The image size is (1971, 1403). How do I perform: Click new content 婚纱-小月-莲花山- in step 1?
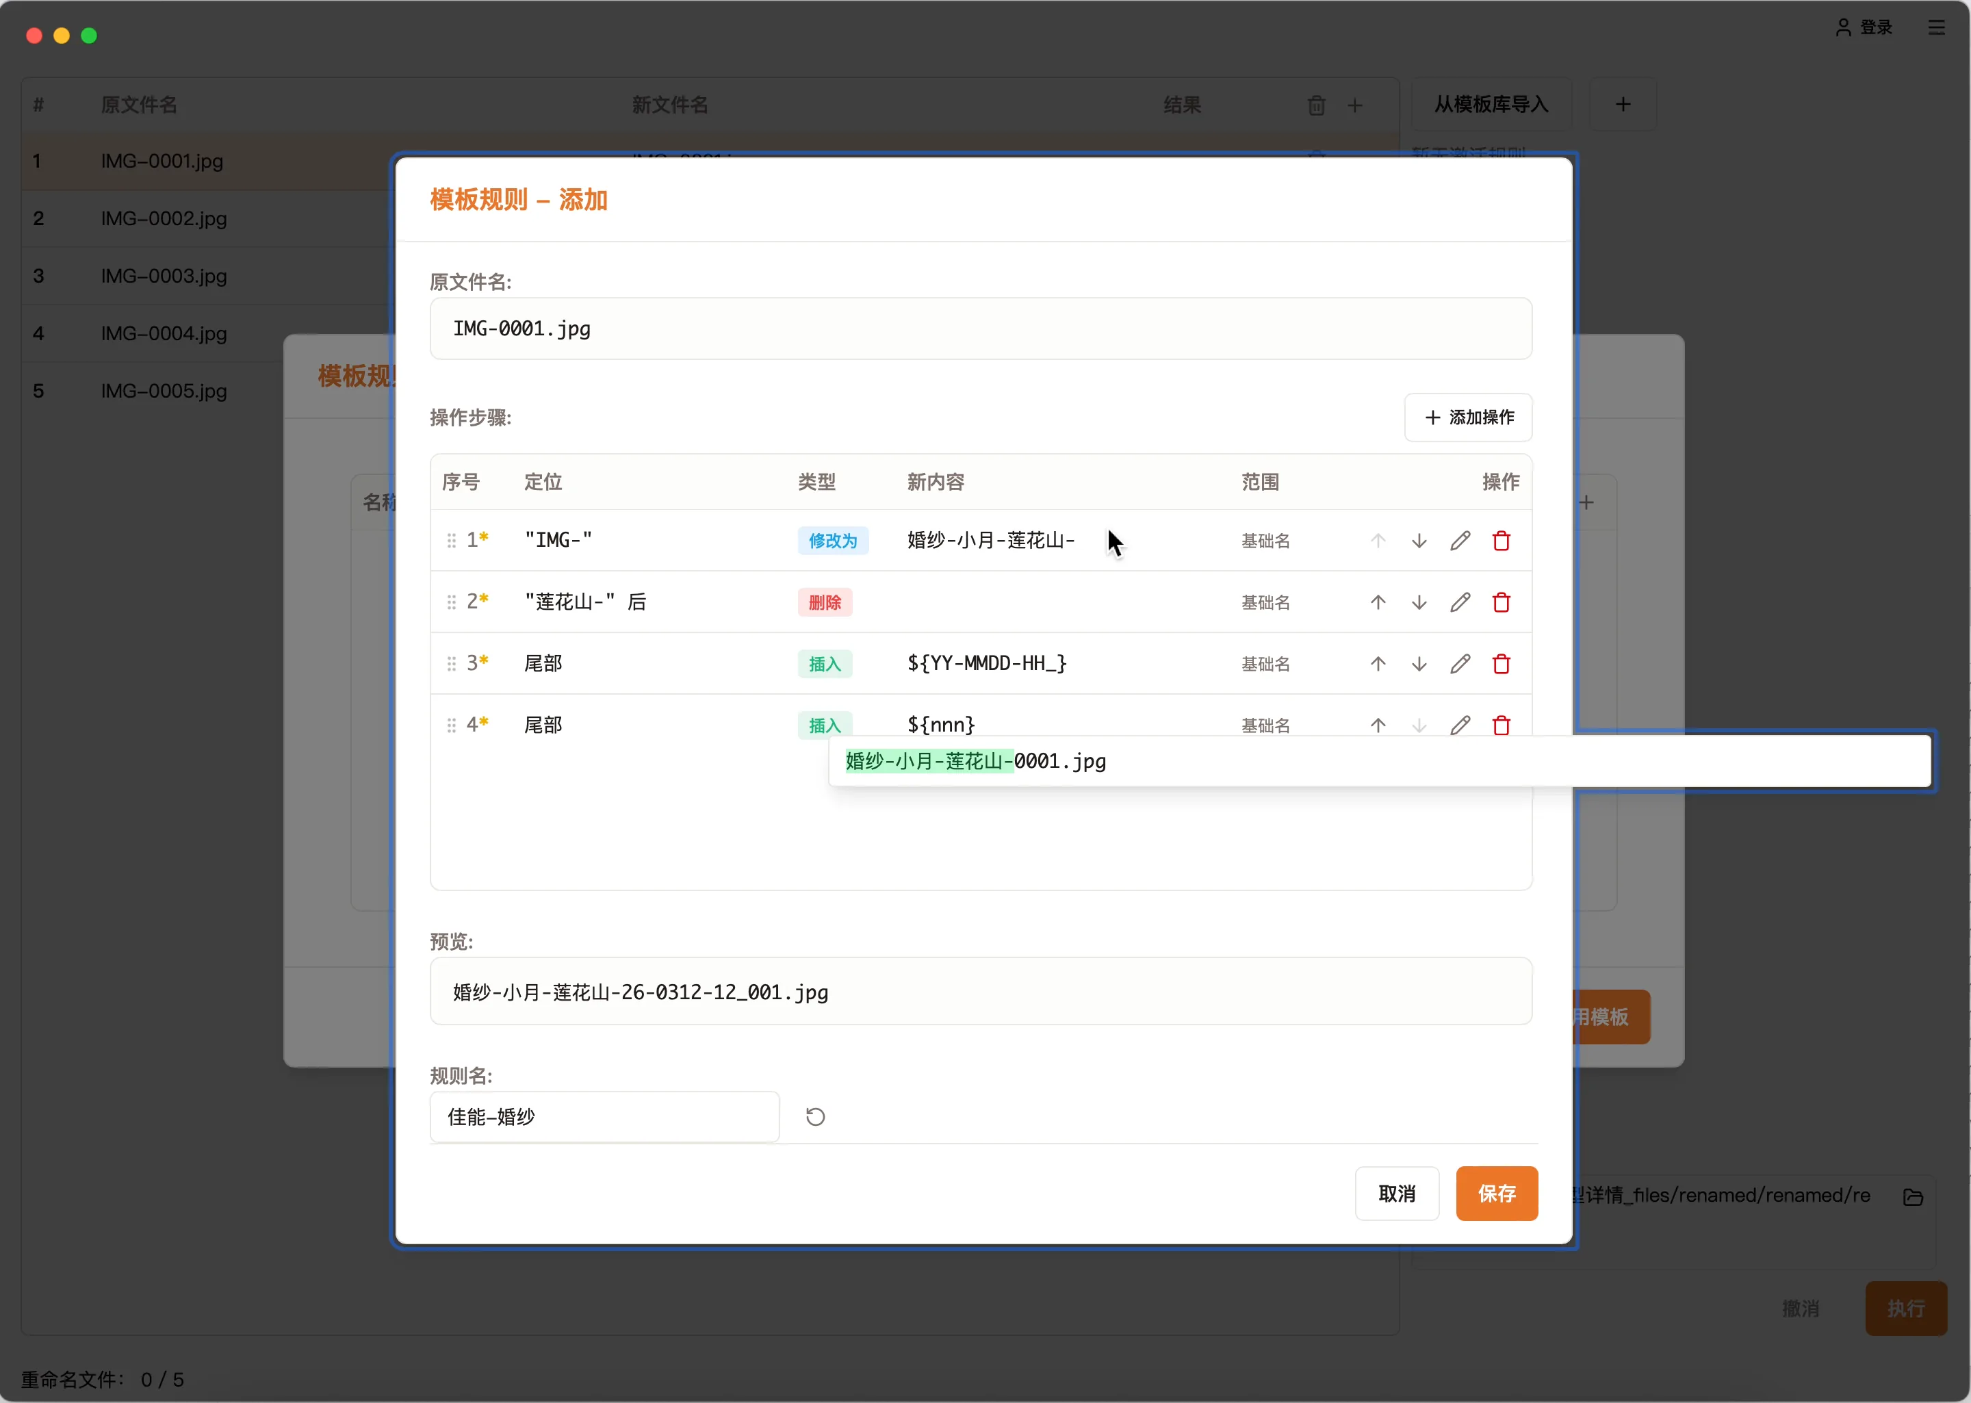point(991,541)
